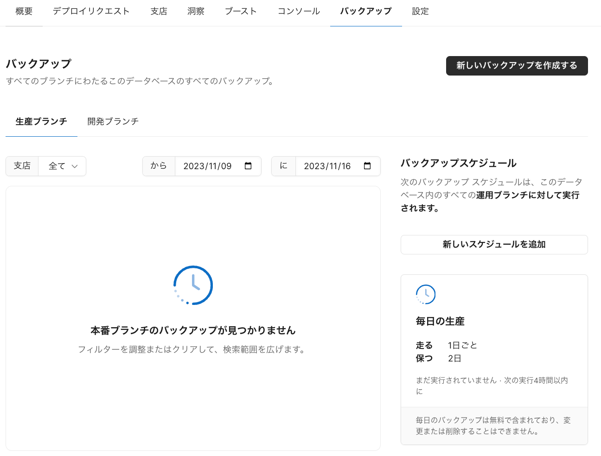
Task: Click the 支店 filter label
Action: [x=22, y=166]
